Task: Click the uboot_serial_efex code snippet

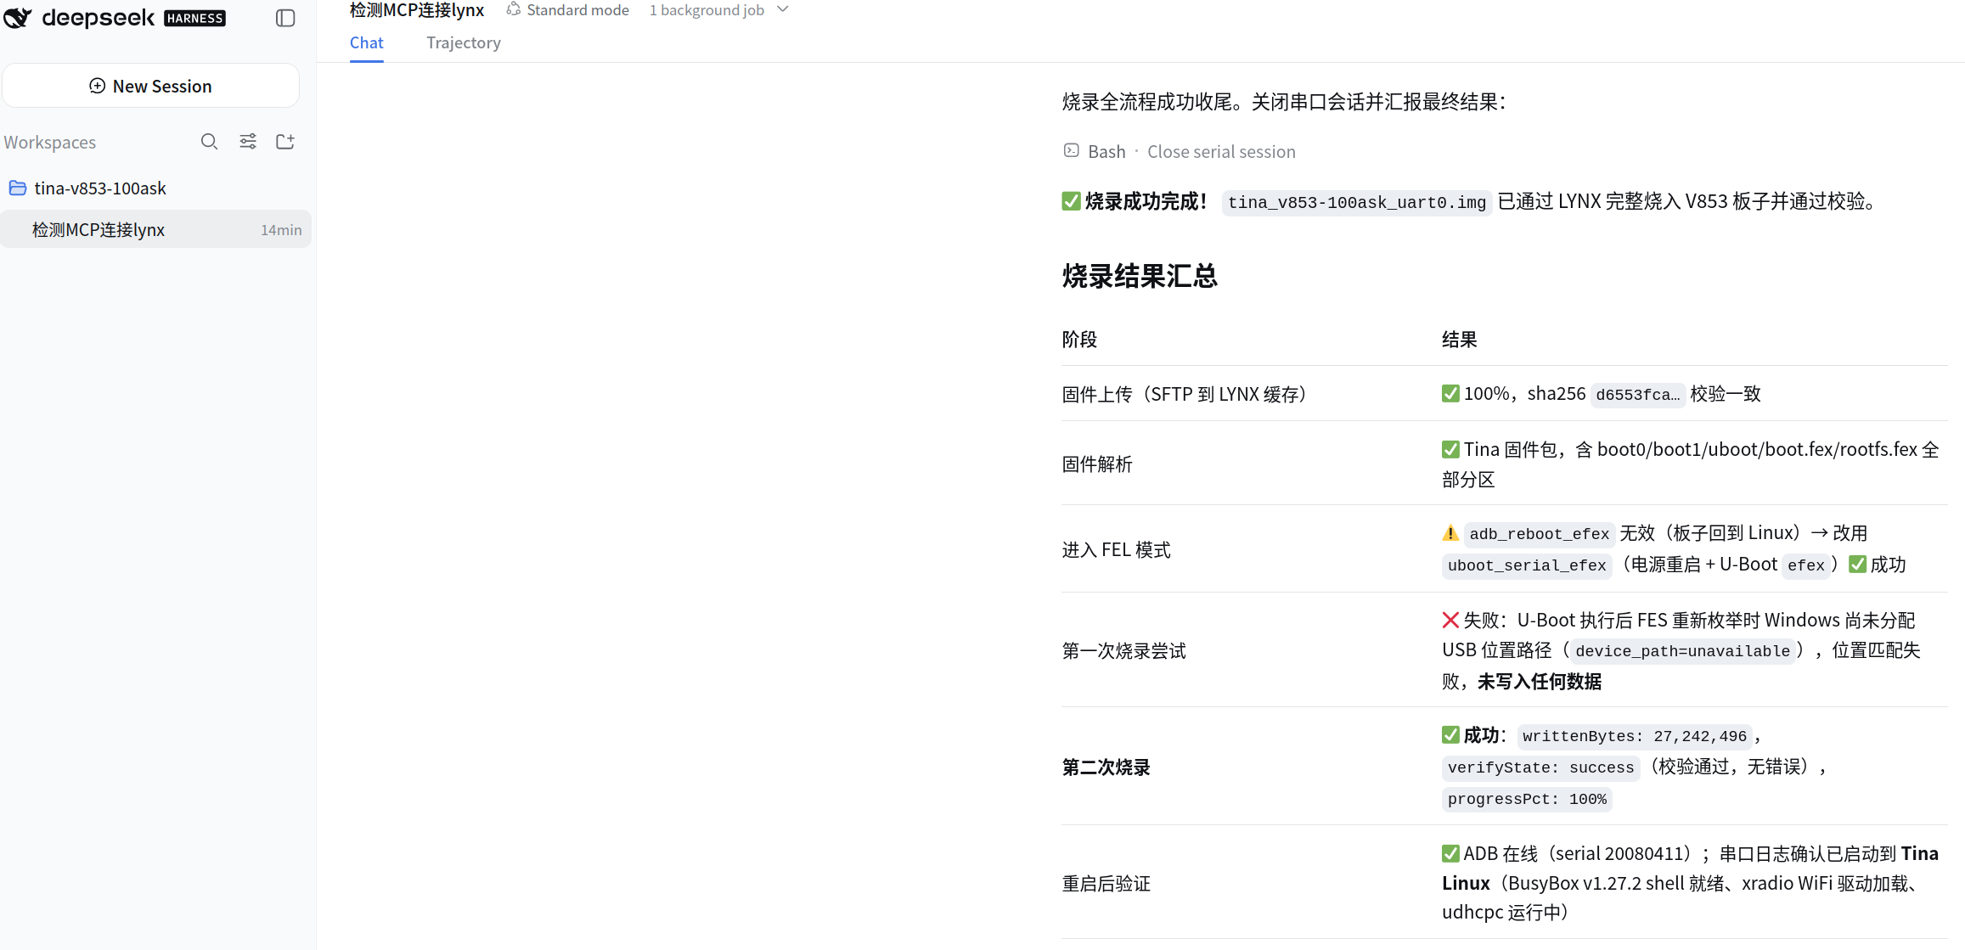Action: tap(1527, 565)
